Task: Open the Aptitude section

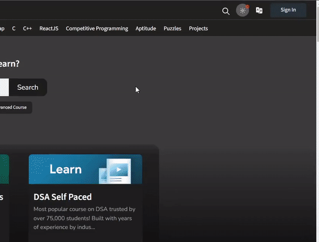Action: (146, 29)
